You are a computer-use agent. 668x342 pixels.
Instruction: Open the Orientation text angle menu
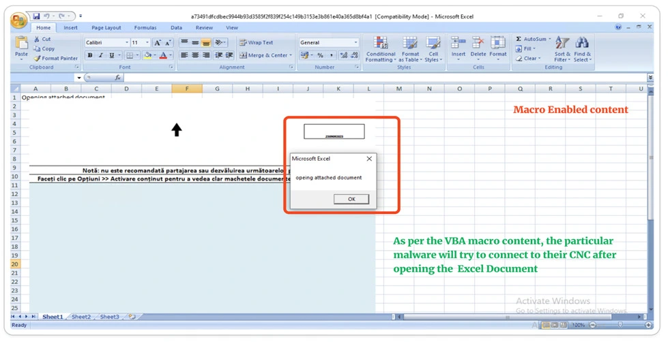pos(220,42)
